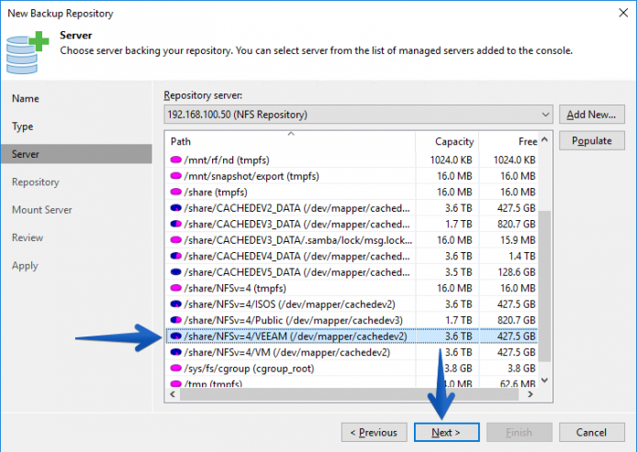
Task: Select the Server wizard step
Action: coord(76,154)
